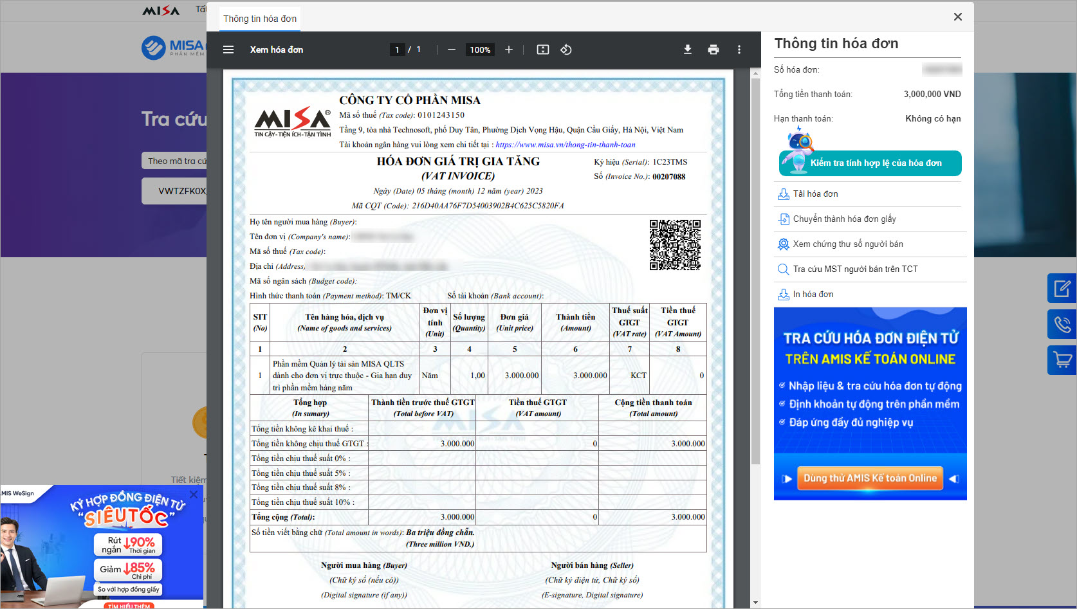The width and height of the screenshot is (1077, 609).
Task: Click Tải hóa đơn option
Action: pyautogui.click(x=815, y=194)
